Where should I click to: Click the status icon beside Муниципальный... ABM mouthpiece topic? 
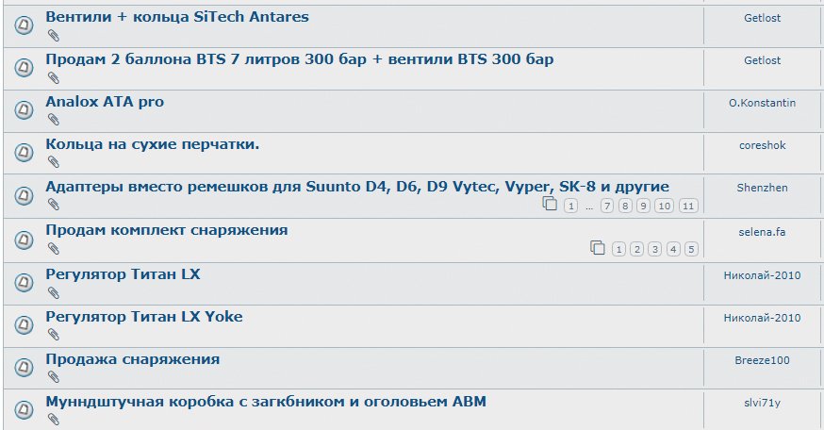[24, 409]
